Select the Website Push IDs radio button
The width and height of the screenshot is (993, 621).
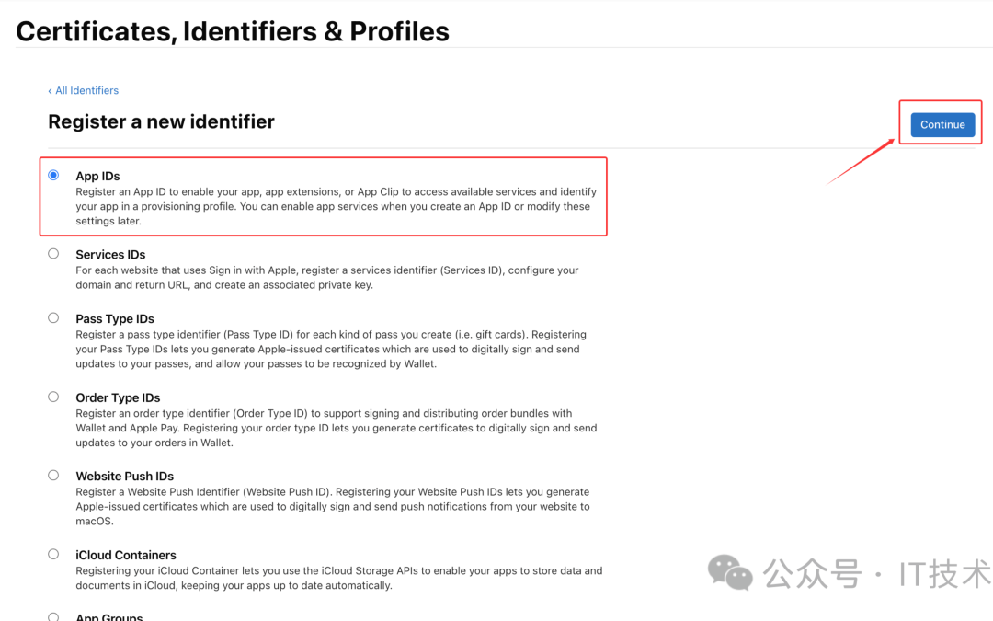[53, 476]
